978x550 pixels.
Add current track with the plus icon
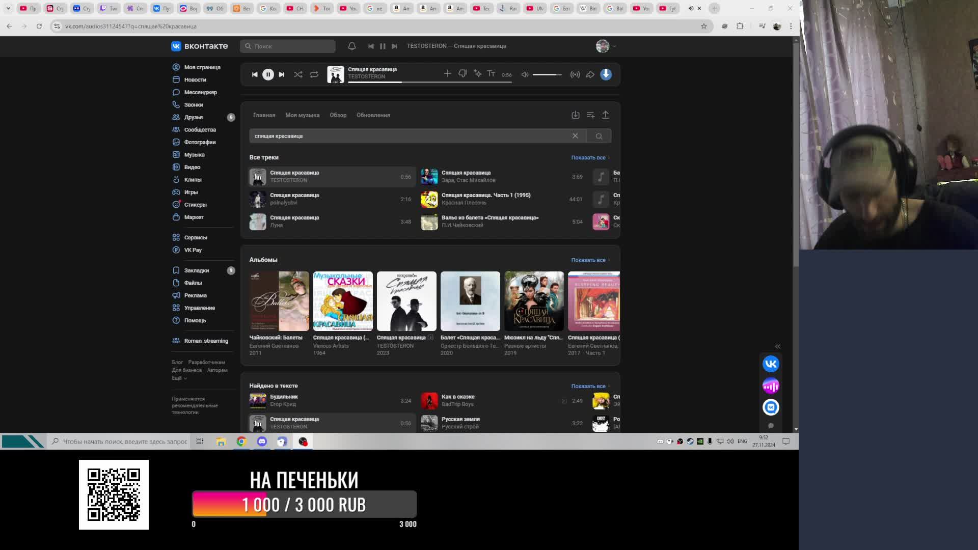[x=447, y=74]
